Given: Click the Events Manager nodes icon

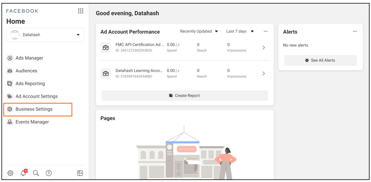Looking at the screenshot, I should pos(10,122).
